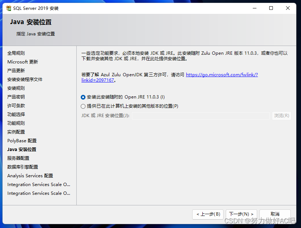Maximize the SQL Server 2019 setup window

coord(271,8)
